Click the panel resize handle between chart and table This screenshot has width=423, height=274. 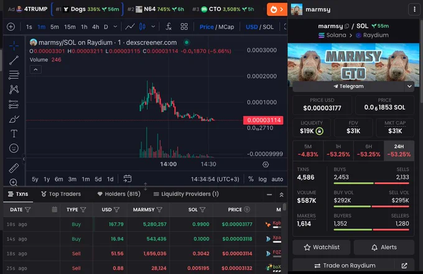146,186
